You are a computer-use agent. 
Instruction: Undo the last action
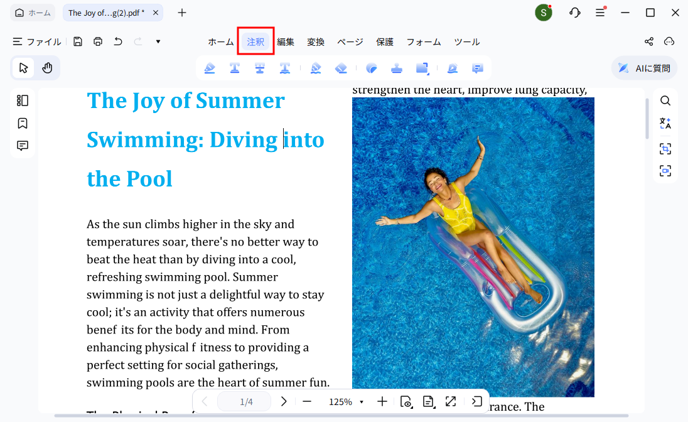(x=118, y=41)
